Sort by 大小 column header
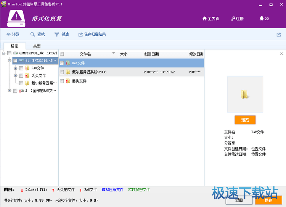 point(131,54)
